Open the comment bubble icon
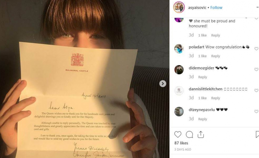The image size is (259, 158). [189, 134]
